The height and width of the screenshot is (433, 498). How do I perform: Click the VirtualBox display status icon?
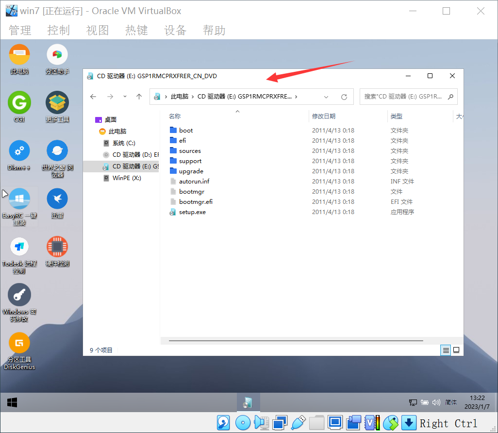tap(335, 423)
